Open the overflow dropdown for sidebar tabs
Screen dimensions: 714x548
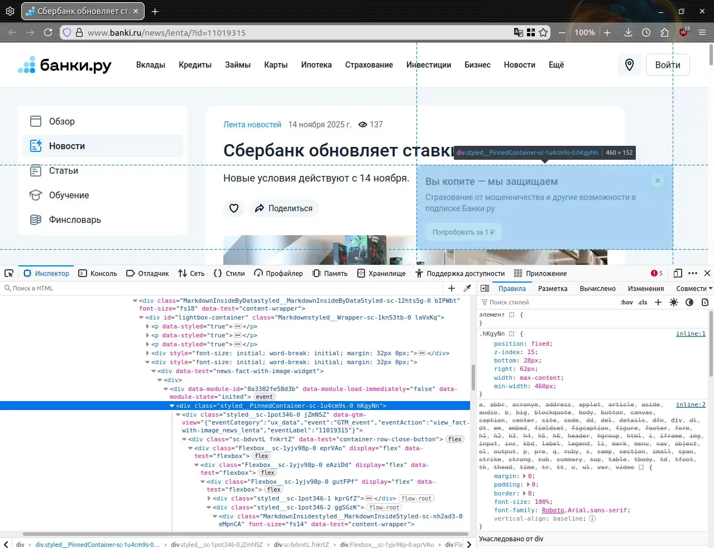710,288
